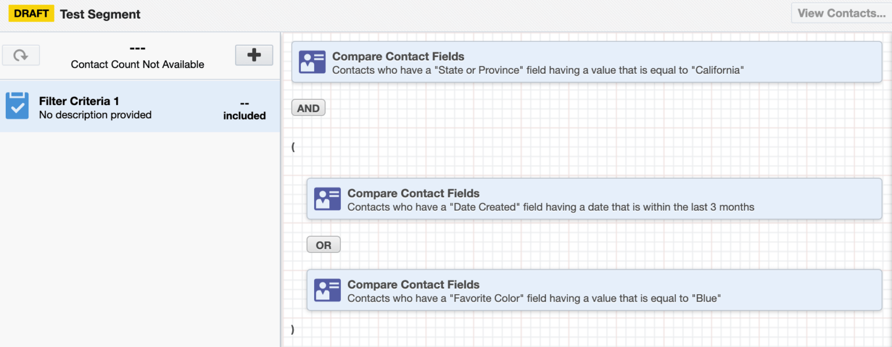Image resolution: width=892 pixels, height=347 pixels.
Task: Click the contact card icon on the California criterion
Action: point(313,62)
